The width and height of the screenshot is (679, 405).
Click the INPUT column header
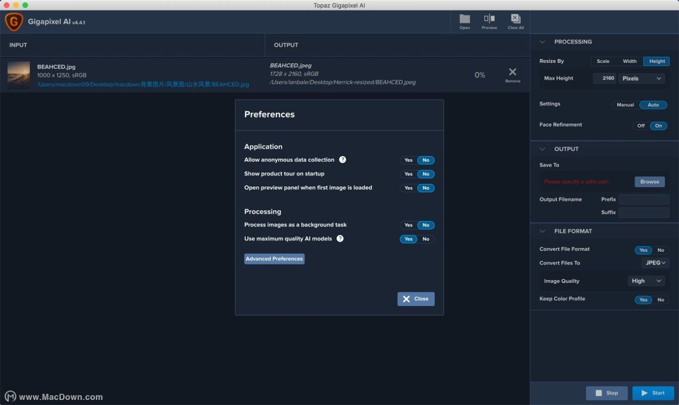click(18, 45)
